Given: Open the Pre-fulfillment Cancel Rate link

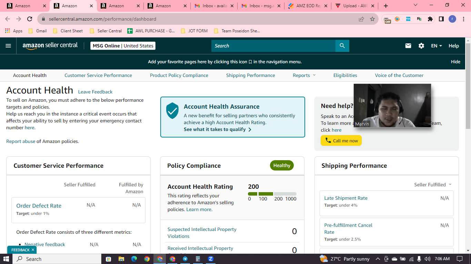Looking at the screenshot, I should click(x=348, y=229).
